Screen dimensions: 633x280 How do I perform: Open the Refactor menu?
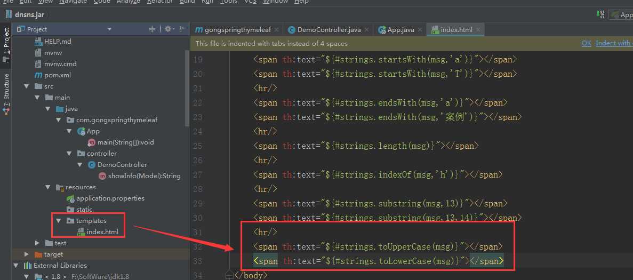160,2
